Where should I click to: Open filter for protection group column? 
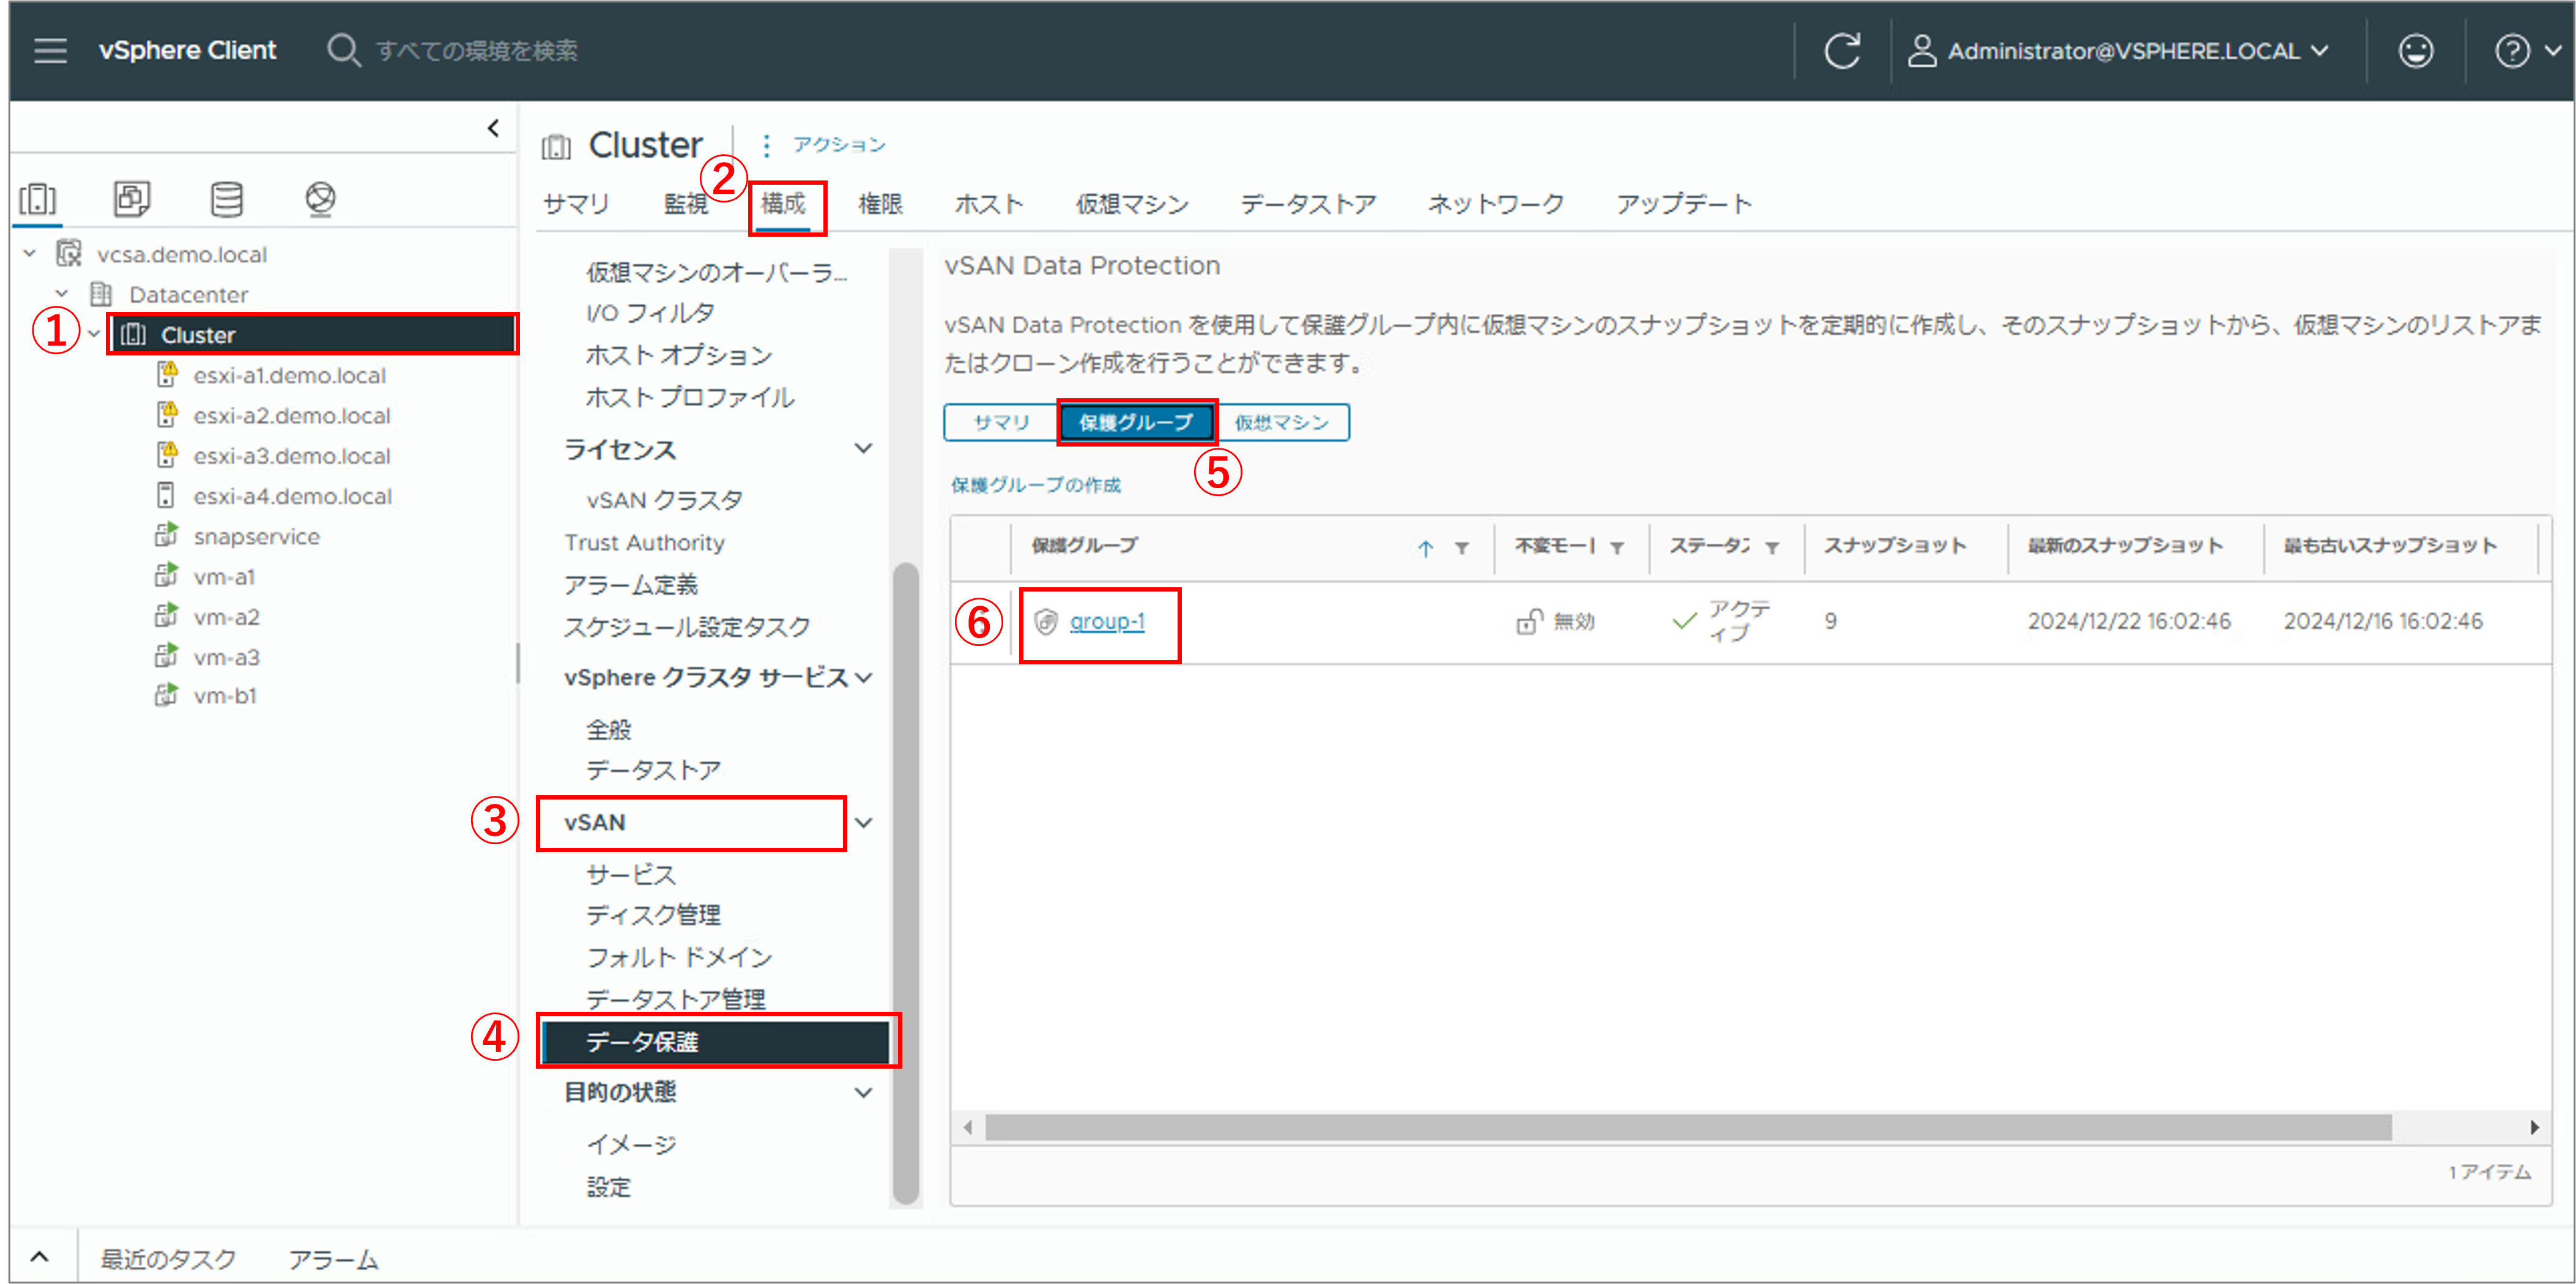(1461, 547)
